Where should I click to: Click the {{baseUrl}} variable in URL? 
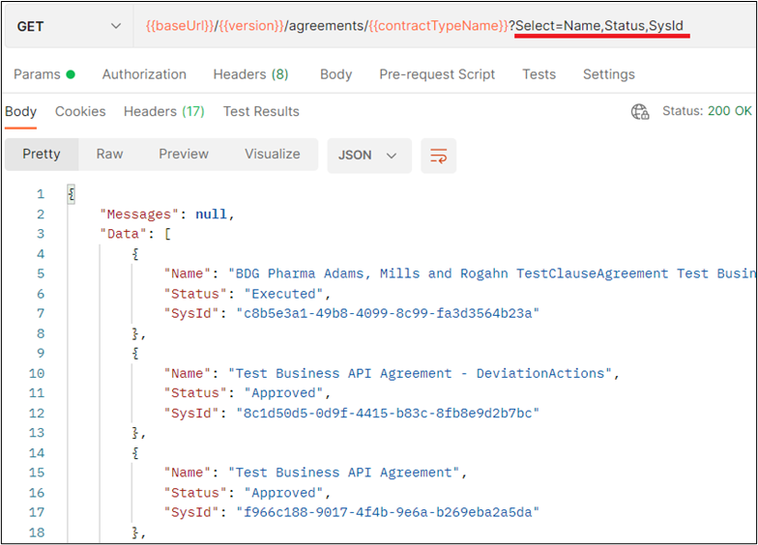180,26
